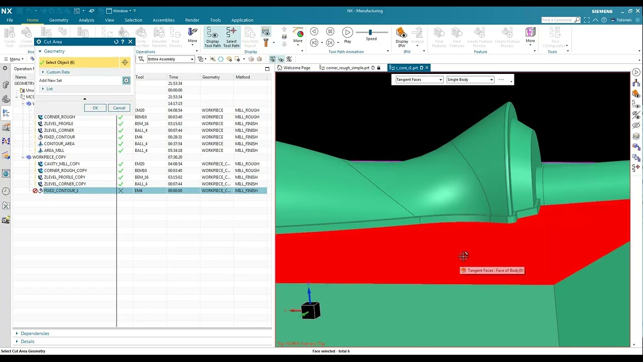Open Single Body scope dropdown

pos(470,79)
